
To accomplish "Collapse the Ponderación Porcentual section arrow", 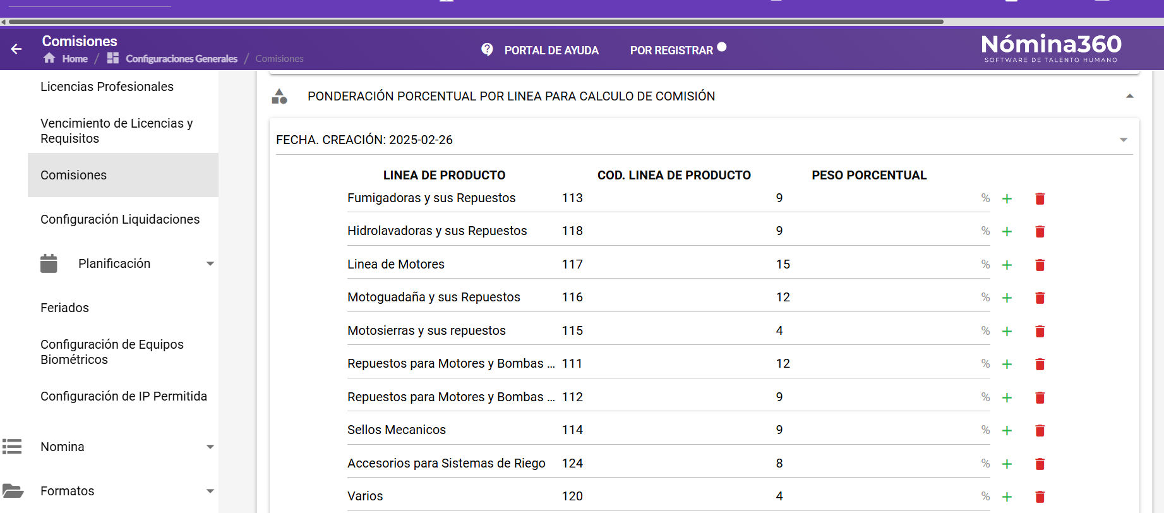I will click(1130, 96).
